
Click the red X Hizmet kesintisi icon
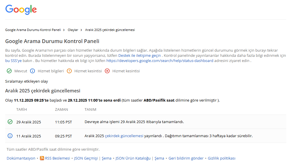[107, 71]
